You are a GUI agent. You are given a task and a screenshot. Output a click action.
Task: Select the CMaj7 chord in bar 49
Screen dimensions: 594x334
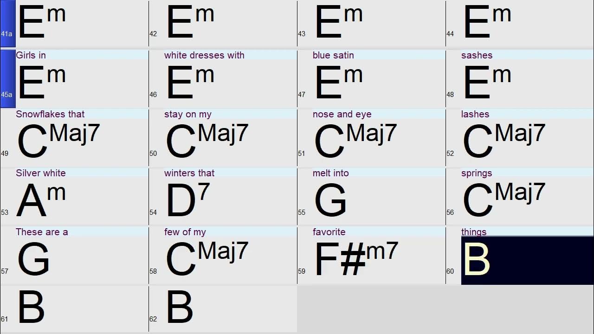click(58, 141)
